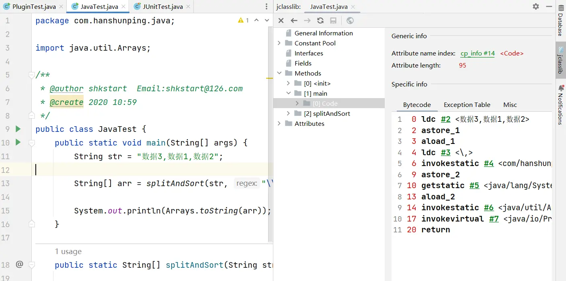The width and height of the screenshot is (566, 281).
Task: Click the refresh icon in jclasslib toolbar
Action: (x=320, y=21)
